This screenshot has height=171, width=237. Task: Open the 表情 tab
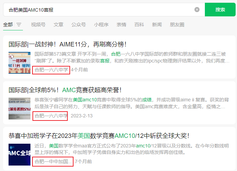pos(121,25)
